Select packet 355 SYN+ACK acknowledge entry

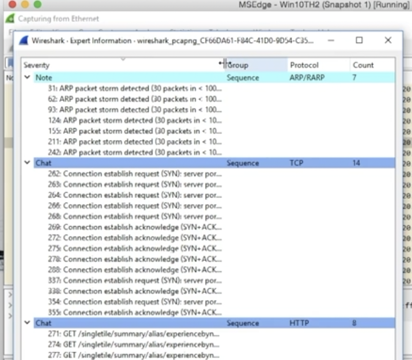click(135, 312)
